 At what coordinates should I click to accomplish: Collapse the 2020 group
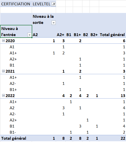[4, 41]
